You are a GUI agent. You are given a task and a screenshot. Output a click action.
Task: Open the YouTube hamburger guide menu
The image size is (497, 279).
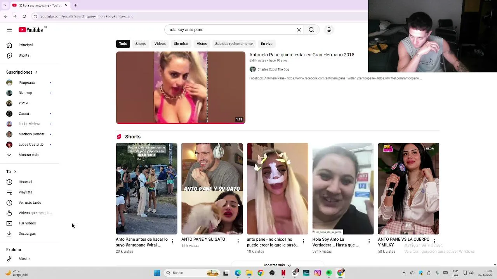pyautogui.click(x=9, y=30)
